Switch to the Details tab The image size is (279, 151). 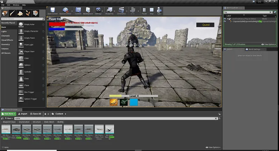coord(229,49)
